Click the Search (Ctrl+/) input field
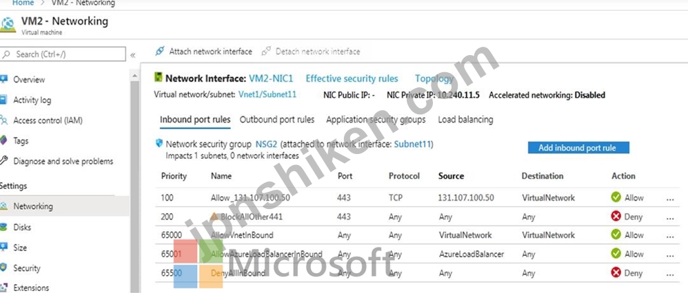 pos(63,54)
